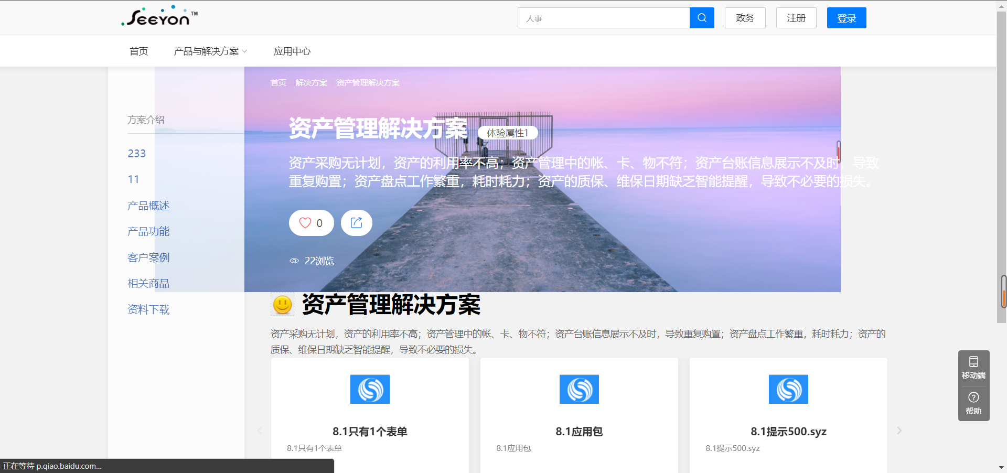This screenshot has height=473, width=1007.
Task: Click the search input field
Action: coord(604,18)
